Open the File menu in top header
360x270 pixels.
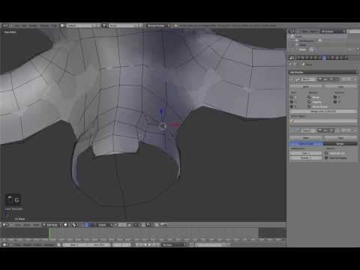click(16, 25)
